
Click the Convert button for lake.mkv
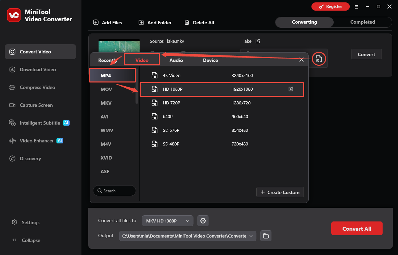click(x=366, y=54)
